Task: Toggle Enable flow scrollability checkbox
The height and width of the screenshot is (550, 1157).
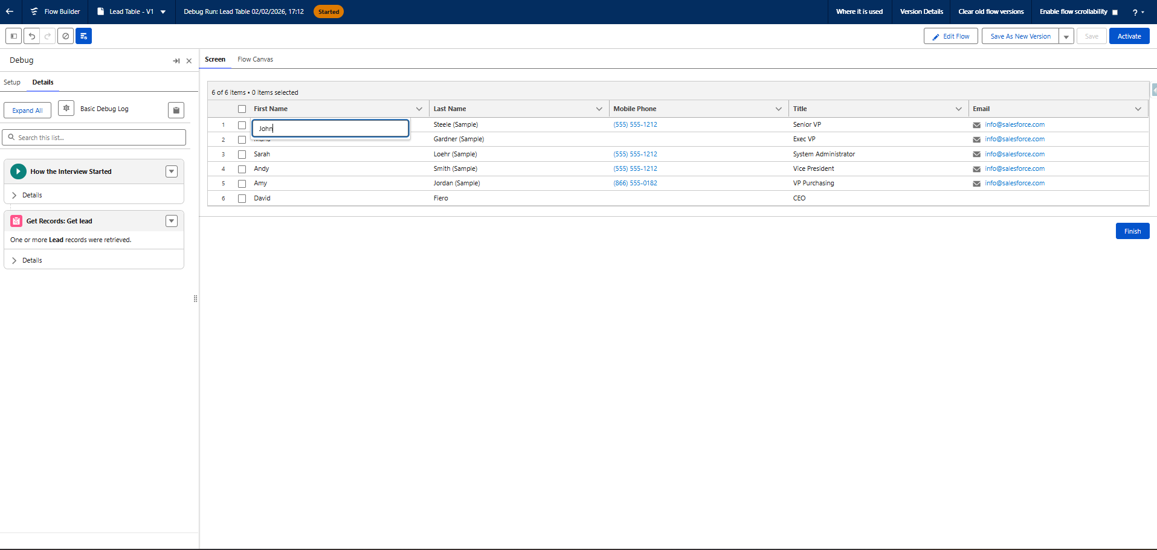Action: click(x=1115, y=12)
